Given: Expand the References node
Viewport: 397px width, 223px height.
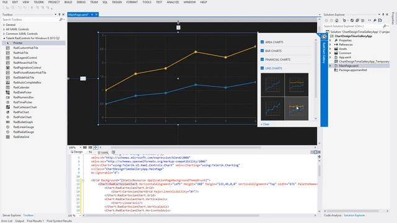Looking at the screenshot, I should pyautogui.click(x=330, y=45).
